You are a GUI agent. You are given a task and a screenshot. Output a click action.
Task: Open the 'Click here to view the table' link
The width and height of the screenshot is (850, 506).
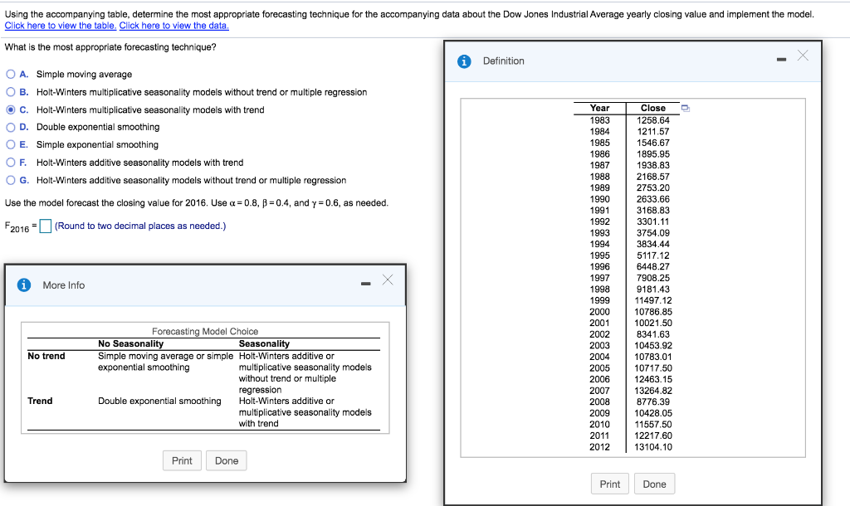(x=61, y=26)
